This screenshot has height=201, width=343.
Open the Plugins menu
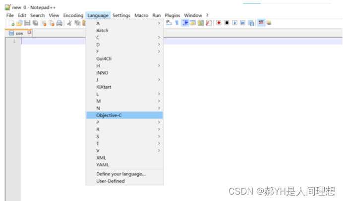pos(172,15)
